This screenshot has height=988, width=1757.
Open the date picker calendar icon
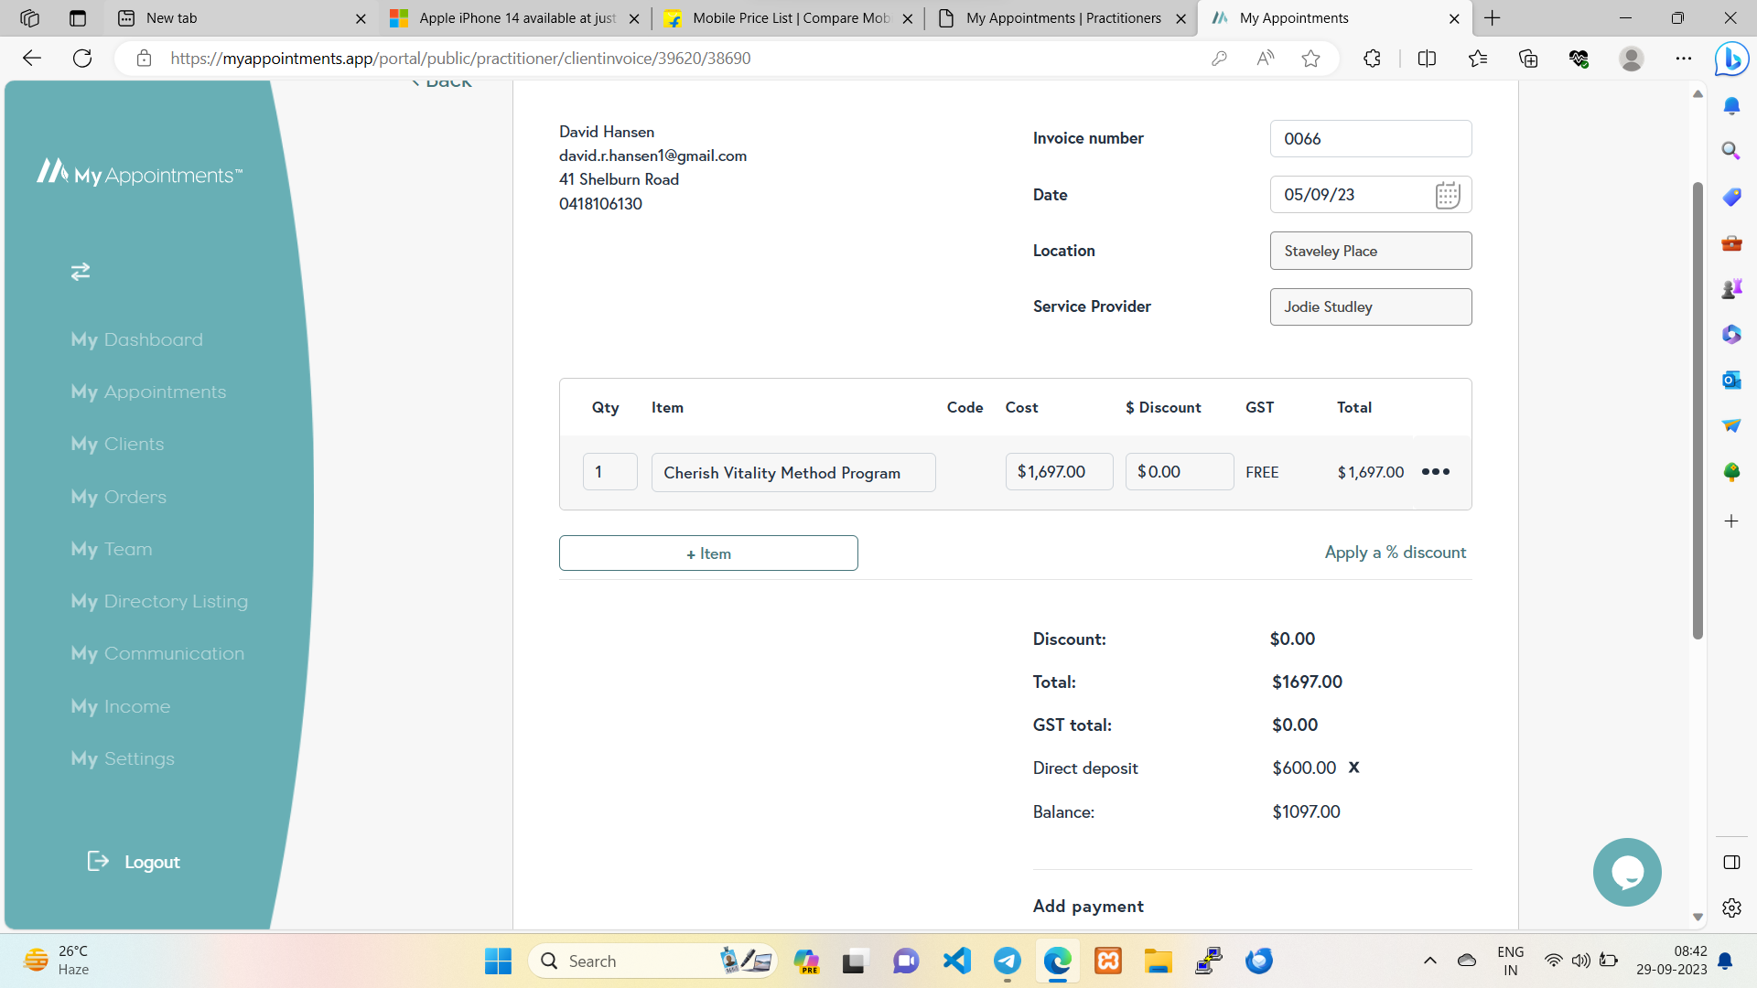[1447, 195]
